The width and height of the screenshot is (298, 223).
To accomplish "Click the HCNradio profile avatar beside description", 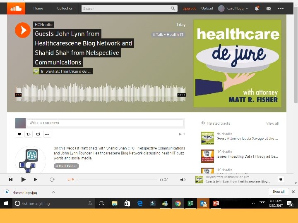I will (30, 160).
